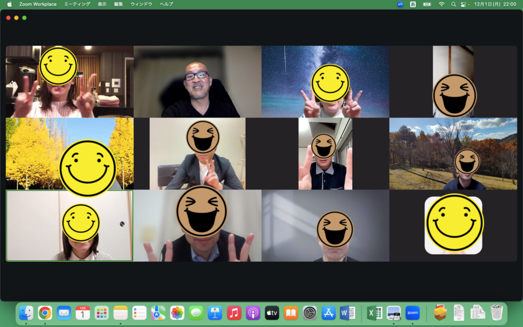Open the ヘルプ menu

point(166,4)
